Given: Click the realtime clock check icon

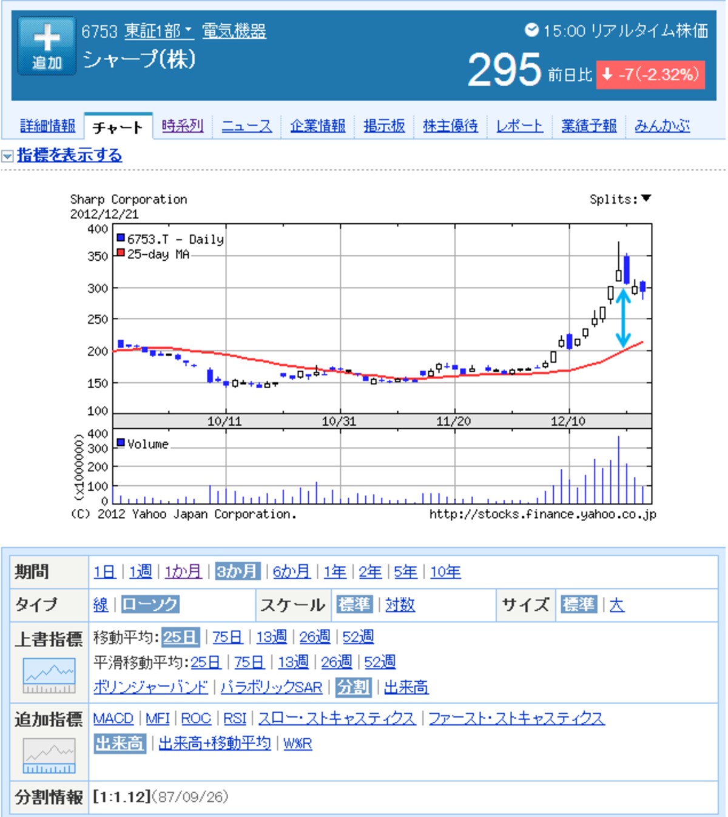Looking at the screenshot, I should tap(531, 30).
